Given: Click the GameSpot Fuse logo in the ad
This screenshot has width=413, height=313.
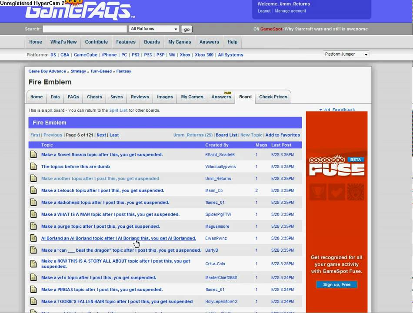Looking at the screenshot, I should pyautogui.click(x=337, y=166).
